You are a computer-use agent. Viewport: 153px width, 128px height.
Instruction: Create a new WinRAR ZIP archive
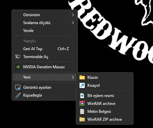pos(105,119)
